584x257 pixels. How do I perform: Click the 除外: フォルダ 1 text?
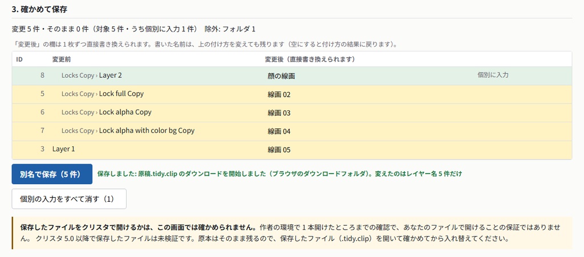pos(230,29)
